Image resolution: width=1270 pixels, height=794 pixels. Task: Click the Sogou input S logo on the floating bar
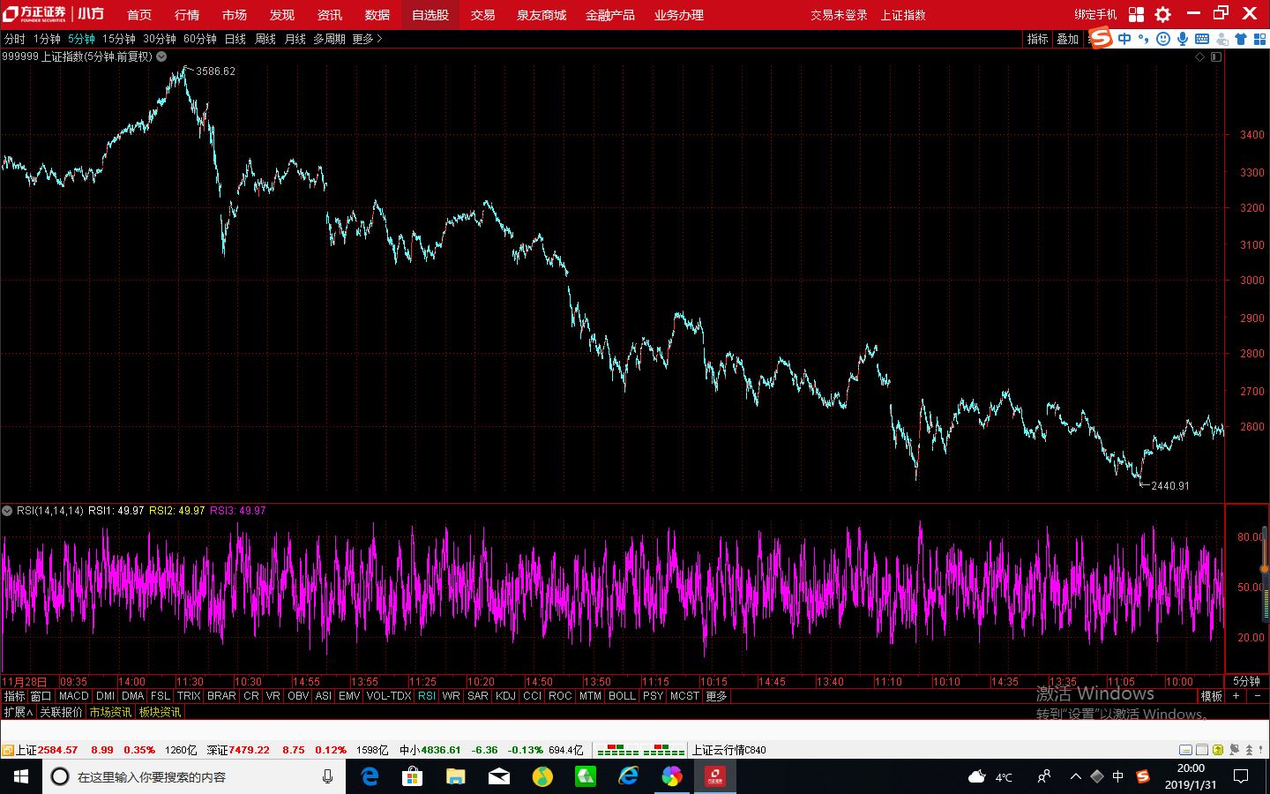point(1102,39)
